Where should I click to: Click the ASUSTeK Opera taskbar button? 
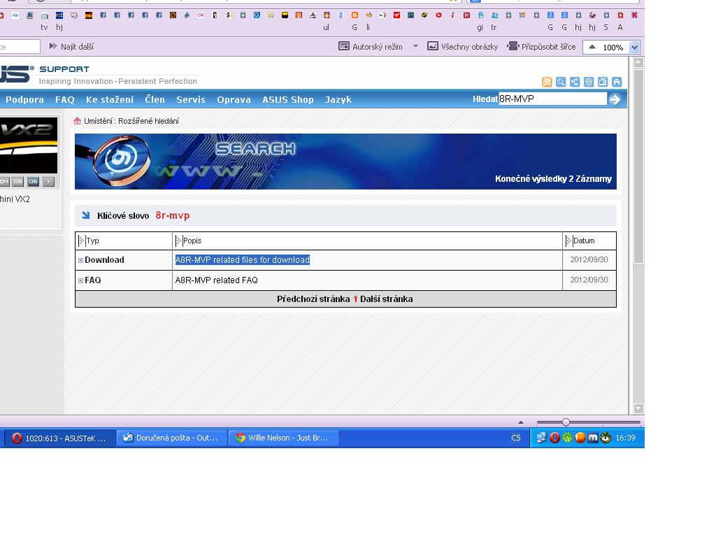click(59, 438)
